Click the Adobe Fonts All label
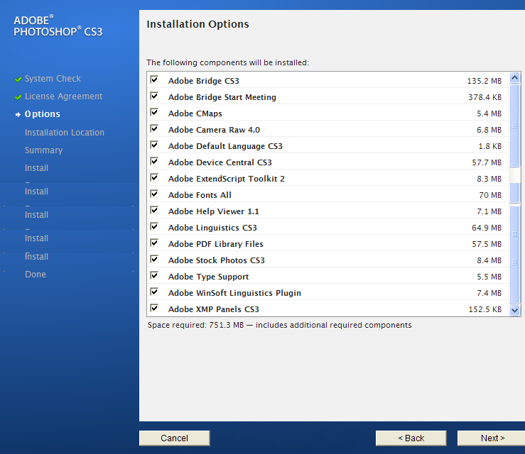 pyautogui.click(x=200, y=195)
